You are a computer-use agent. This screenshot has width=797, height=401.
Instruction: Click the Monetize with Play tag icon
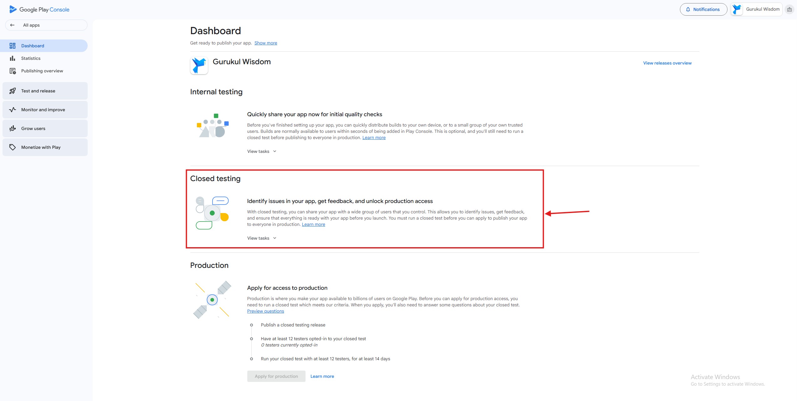click(x=13, y=147)
